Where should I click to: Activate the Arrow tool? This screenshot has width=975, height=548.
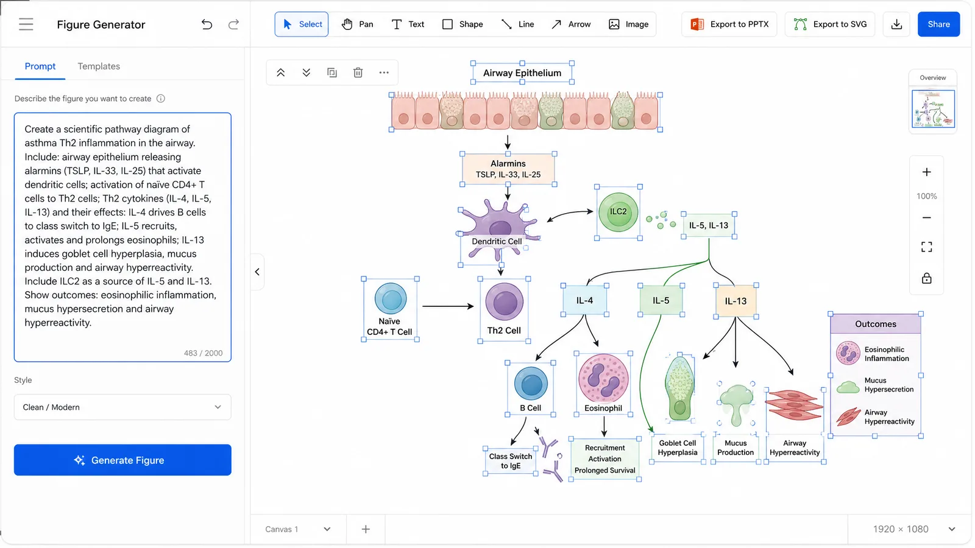pos(571,24)
